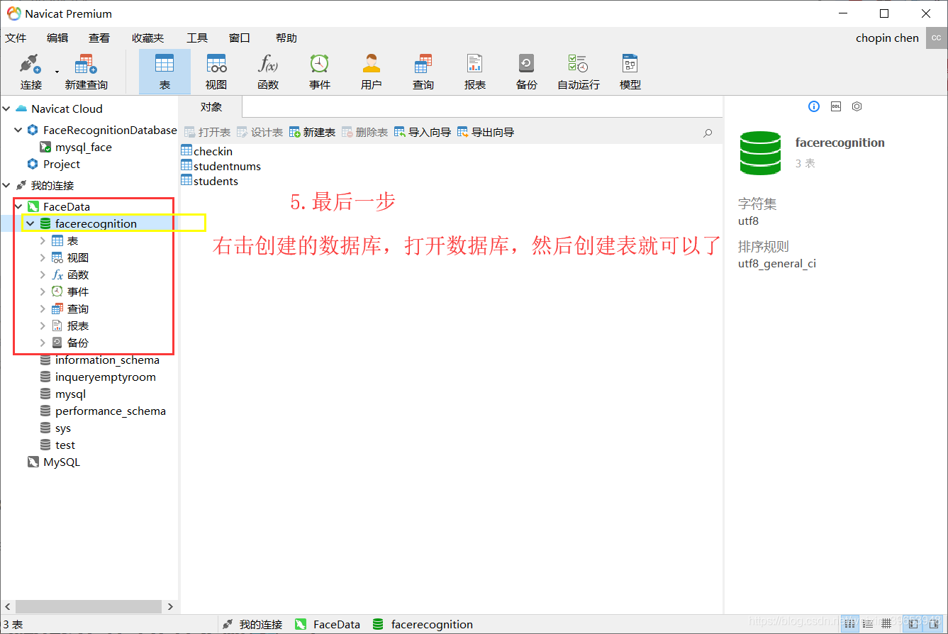Open 用户 (Users) management

pyautogui.click(x=371, y=71)
